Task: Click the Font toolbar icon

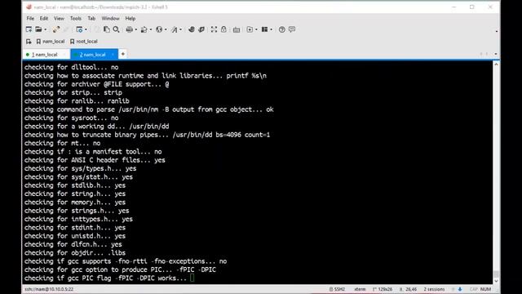Action: [174, 29]
